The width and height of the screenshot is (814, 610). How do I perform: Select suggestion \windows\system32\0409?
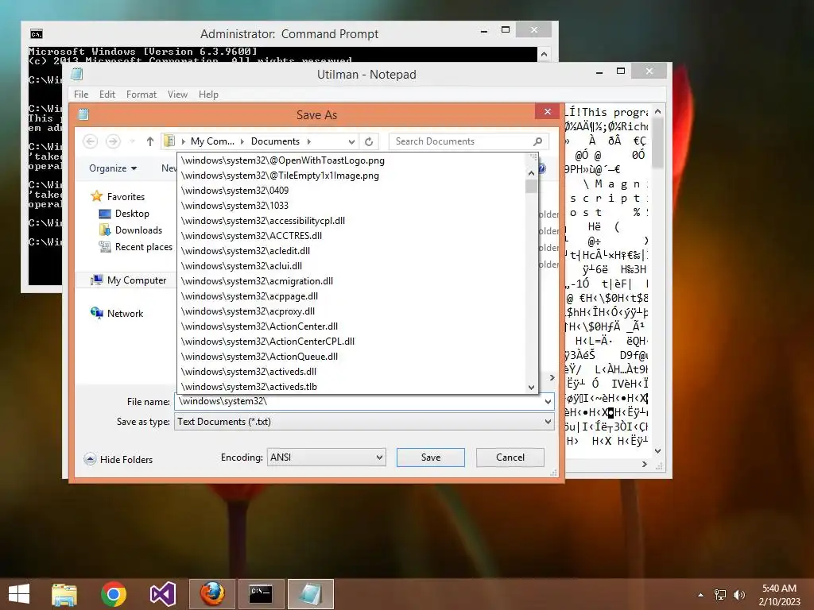pyautogui.click(x=351, y=191)
